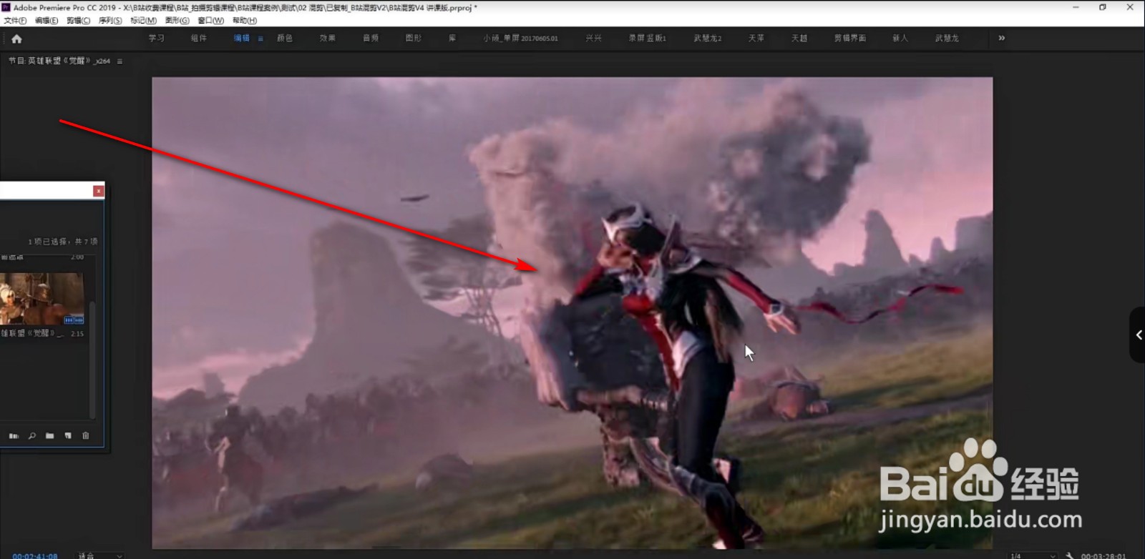Click the new item icon
This screenshot has height=559, width=1145.
coord(68,436)
